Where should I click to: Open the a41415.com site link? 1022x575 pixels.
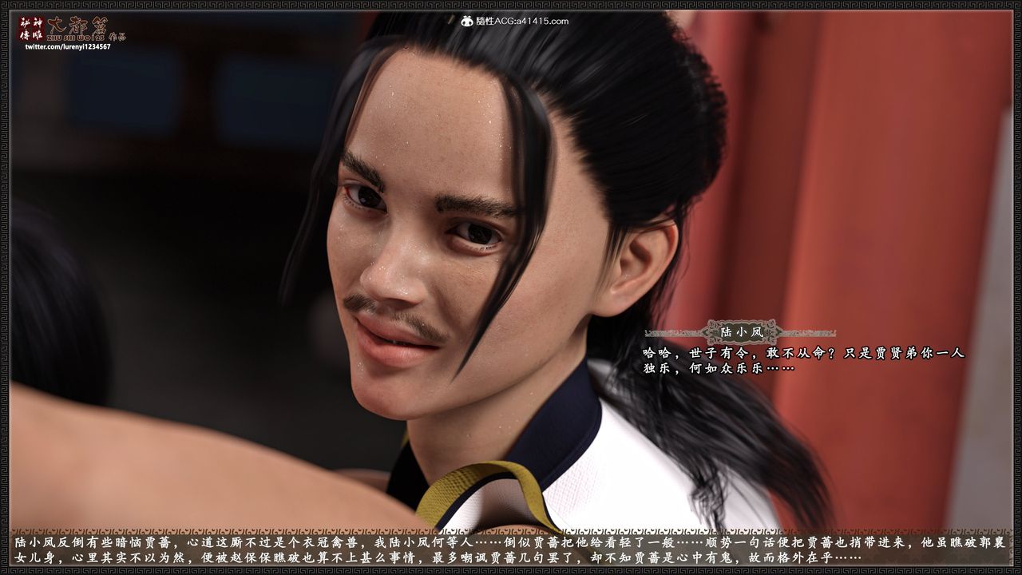click(x=541, y=21)
